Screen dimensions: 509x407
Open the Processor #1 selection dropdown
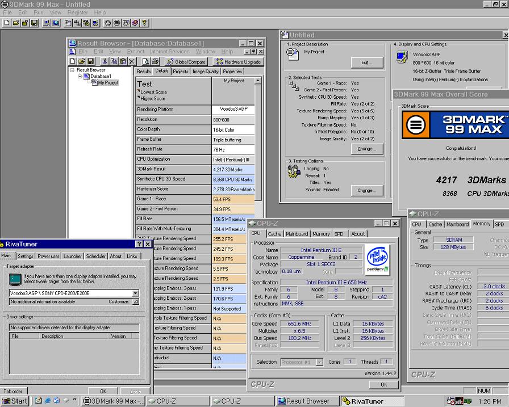319,362
